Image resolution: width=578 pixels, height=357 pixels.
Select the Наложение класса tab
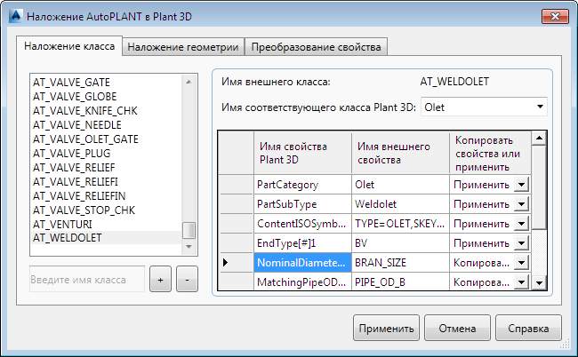[x=69, y=46]
